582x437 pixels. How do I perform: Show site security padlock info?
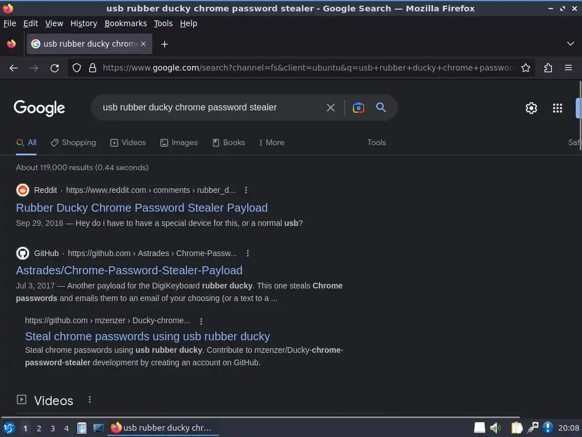click(93, 68)
